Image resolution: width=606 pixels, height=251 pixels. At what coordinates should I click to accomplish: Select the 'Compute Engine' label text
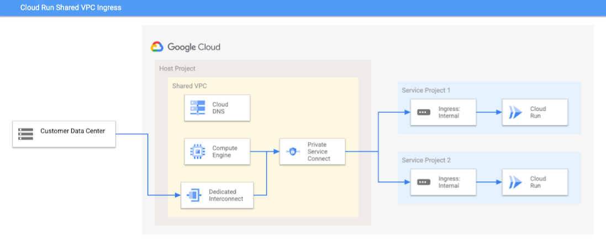point(225,151)
